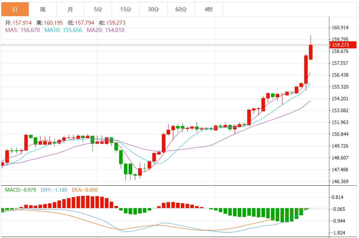The height and width of the screenshot is (238, 359).
Task: Select the 15分 interval tab
Action: click(x=126, y=9)
